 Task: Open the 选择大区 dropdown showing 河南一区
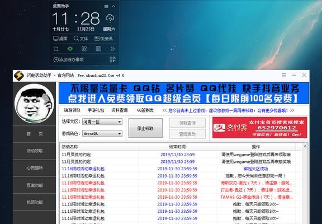(x=102, y=122)
